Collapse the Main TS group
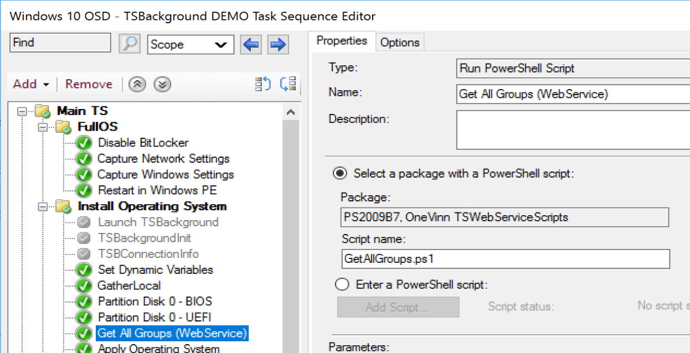Image resolution: width=690 pixels, height=353 pixels. click(x=22, y=111)
